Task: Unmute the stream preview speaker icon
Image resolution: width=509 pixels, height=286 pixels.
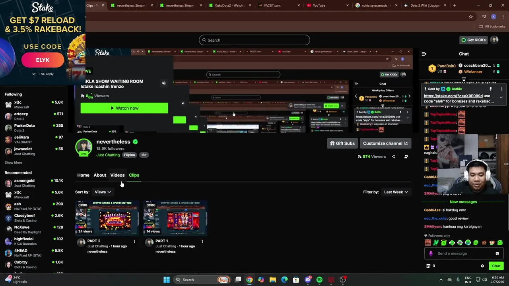Action: click(164, 83)
